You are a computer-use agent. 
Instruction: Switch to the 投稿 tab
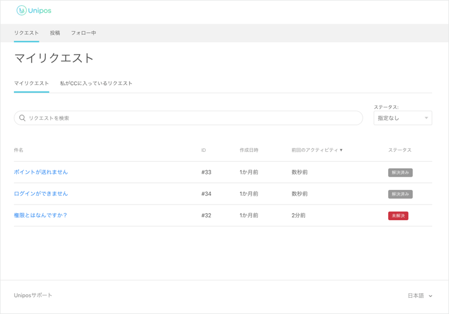pyautogui.click(x=55, y=33)
